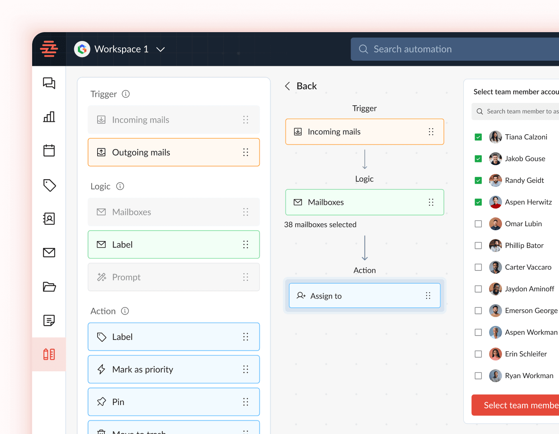Select the Outgoing mails trigger block
Image resolution: width=559 pixels, height=434 pixels.
pos(174,152)
